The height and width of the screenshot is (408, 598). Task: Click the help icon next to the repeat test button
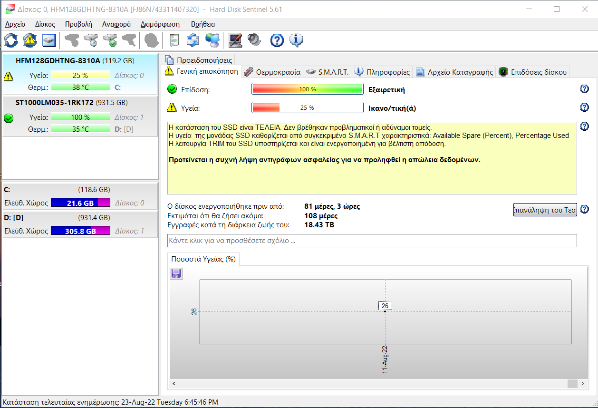point(585,209)
